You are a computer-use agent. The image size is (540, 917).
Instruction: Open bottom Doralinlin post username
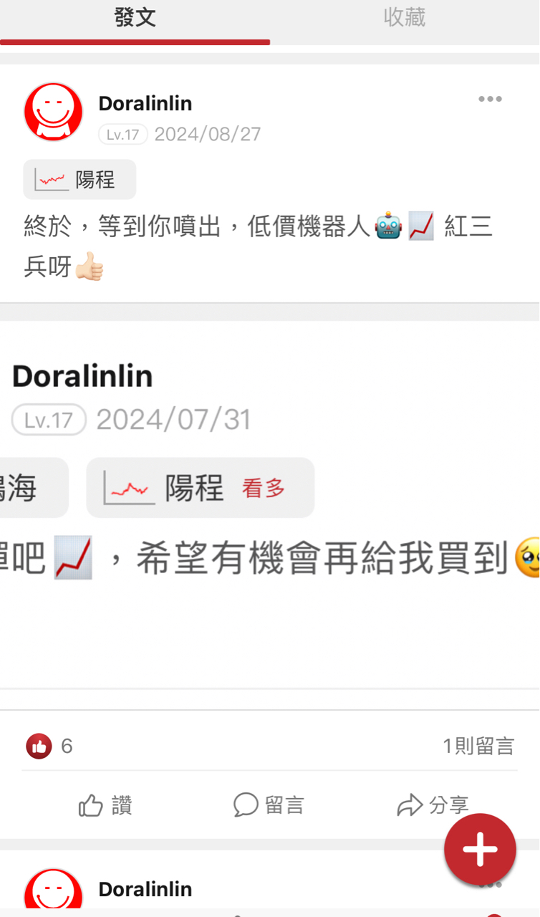[x=145, y=889]
